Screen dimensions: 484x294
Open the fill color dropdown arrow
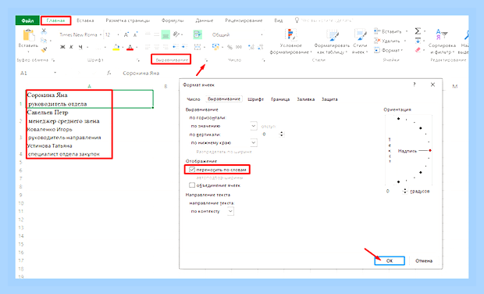point(123,47)
